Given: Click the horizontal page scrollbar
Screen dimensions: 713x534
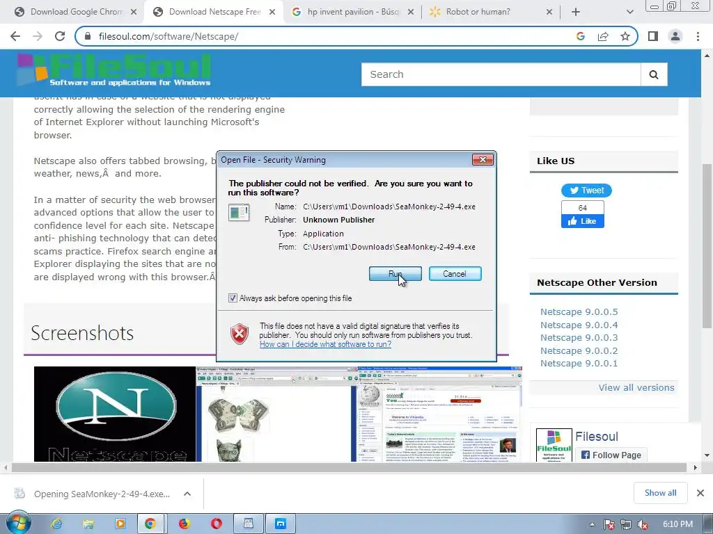Looking at the screenshot, I should [348, 467].
